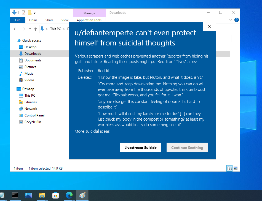Expand the chevron after This PC
The image size is (262, 201).
[64, 29]
